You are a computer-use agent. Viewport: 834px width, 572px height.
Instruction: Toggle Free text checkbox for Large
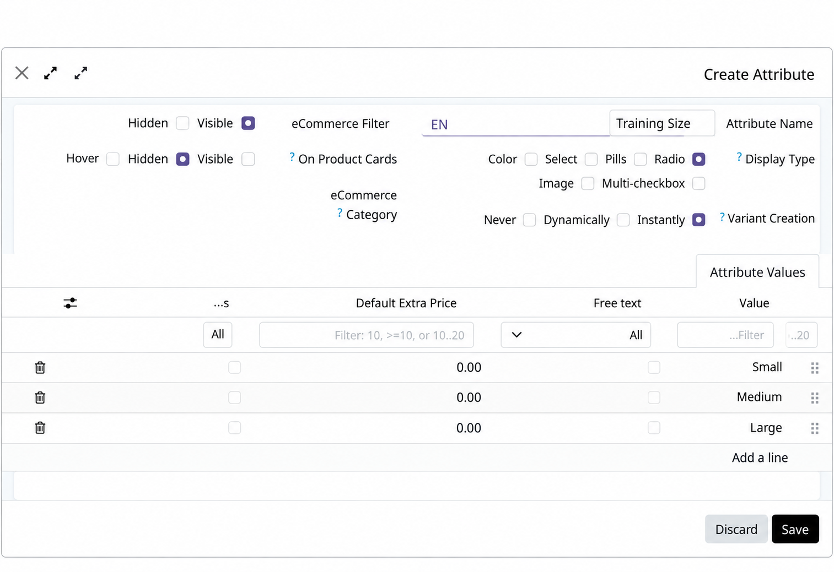click(654, 428)
